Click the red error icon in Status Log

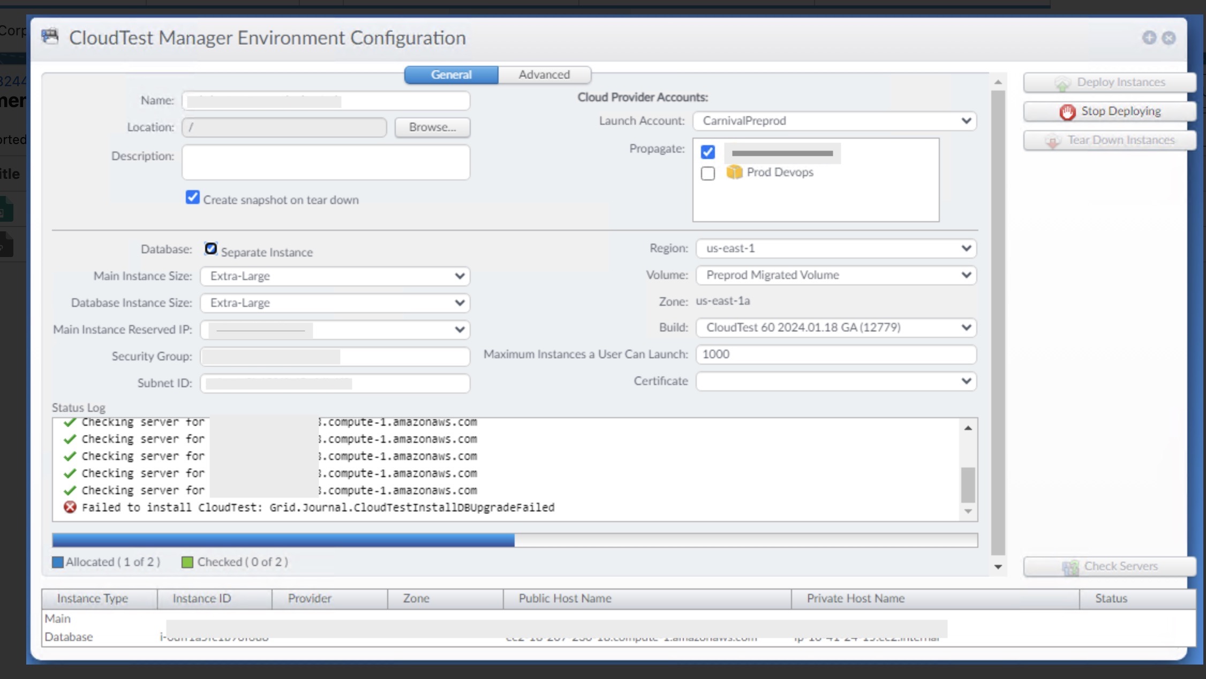click(69, 507)
